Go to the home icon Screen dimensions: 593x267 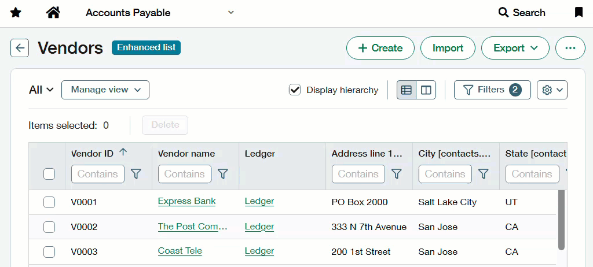click(53, 13)
